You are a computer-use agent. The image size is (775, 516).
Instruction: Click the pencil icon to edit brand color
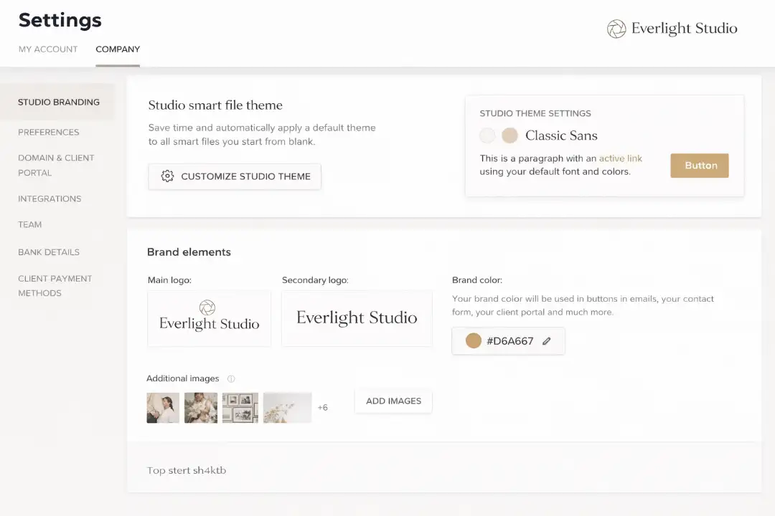tap(546, 340)
